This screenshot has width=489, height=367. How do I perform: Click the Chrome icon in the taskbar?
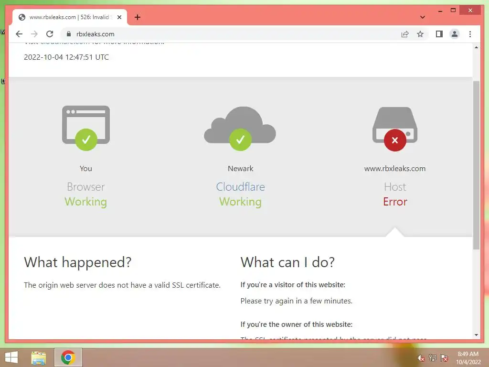68,357
